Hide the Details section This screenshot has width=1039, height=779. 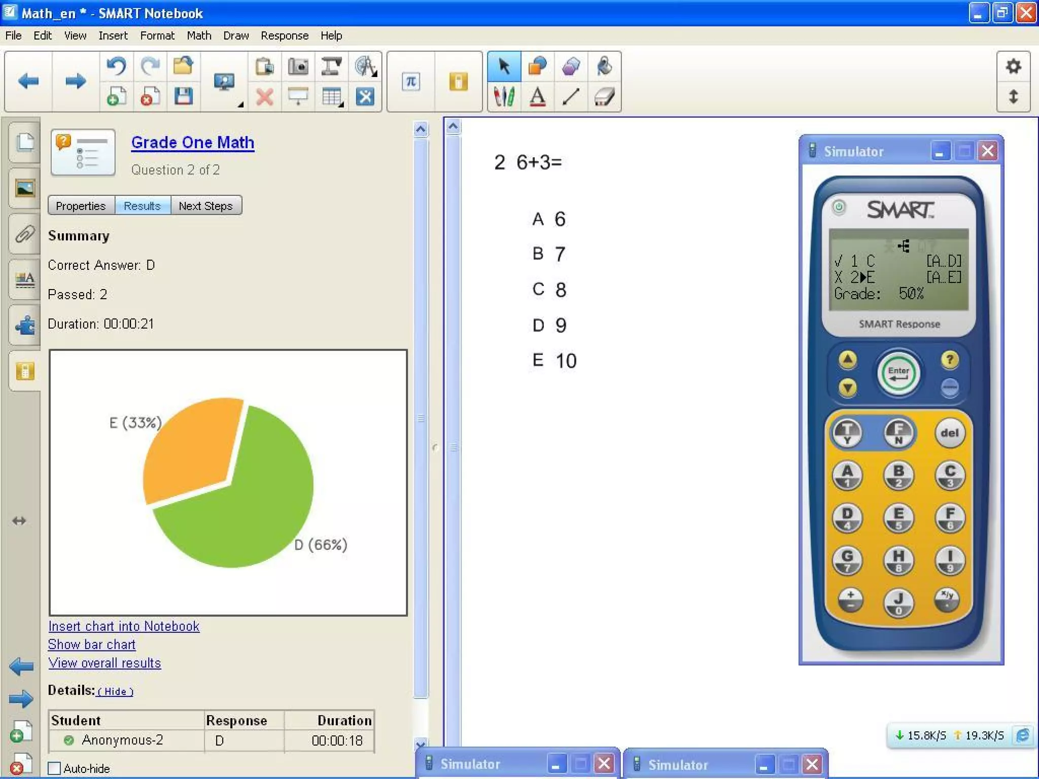115,692
